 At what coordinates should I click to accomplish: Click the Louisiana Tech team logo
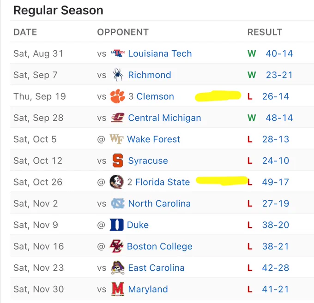coord(118,53)
